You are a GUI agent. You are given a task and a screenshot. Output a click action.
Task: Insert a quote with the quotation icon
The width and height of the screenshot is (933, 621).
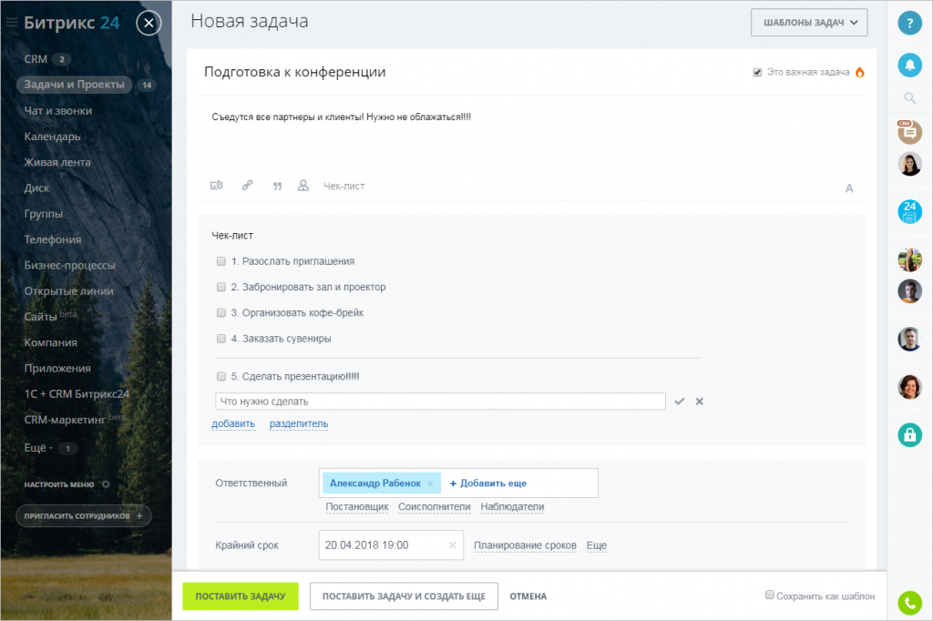click(277, 186)
